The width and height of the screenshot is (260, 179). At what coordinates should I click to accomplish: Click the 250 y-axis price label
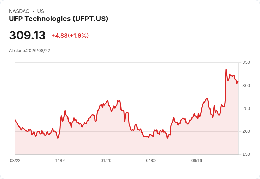coord(246,109)
